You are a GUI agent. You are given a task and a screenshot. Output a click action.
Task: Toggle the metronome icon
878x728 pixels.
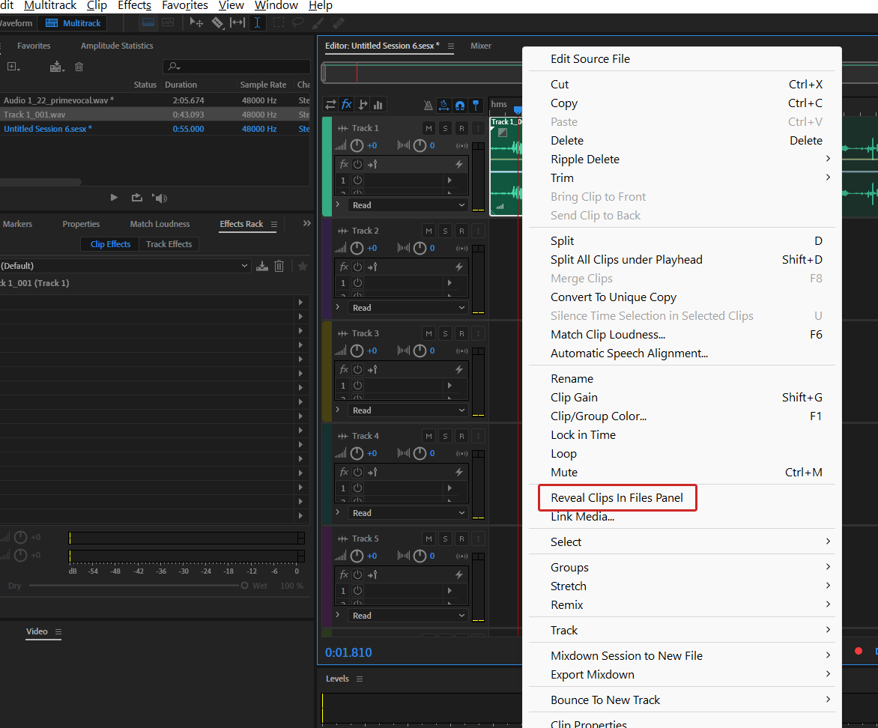tap(428, 105)
